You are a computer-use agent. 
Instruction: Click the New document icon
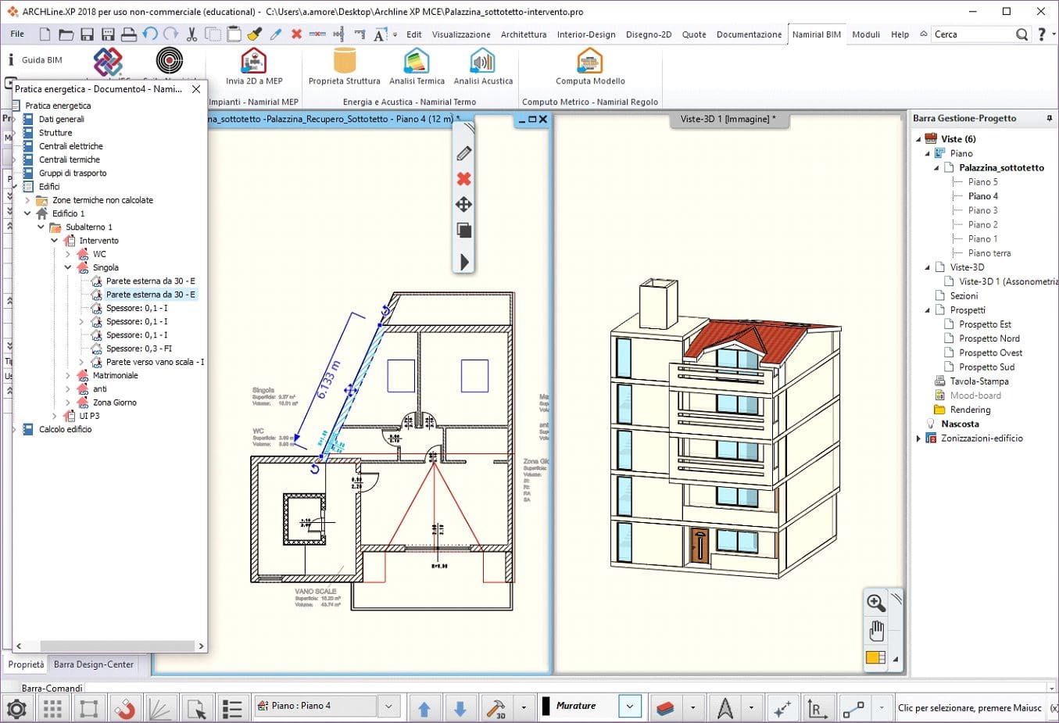pos(45,34)
